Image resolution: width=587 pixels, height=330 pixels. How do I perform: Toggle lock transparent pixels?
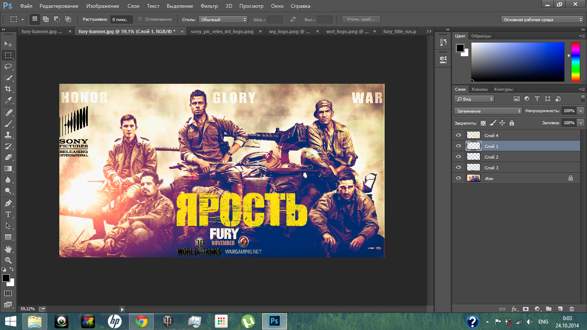click(x=483, y=123)
